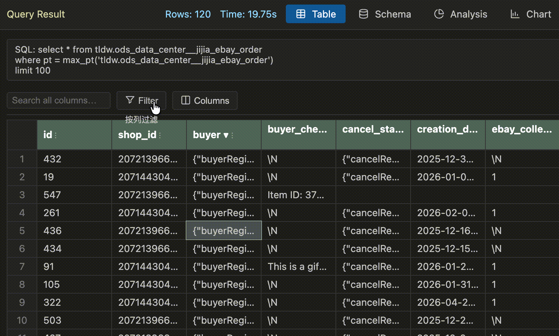Open the Analysis tab
559x336 pixels.
pos(460,14)
